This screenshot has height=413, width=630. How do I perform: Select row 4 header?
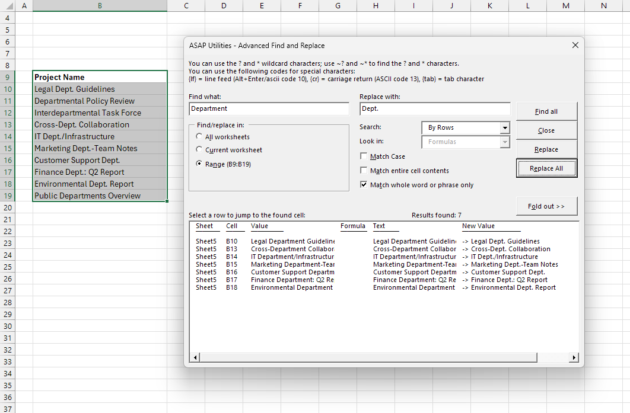8,18
